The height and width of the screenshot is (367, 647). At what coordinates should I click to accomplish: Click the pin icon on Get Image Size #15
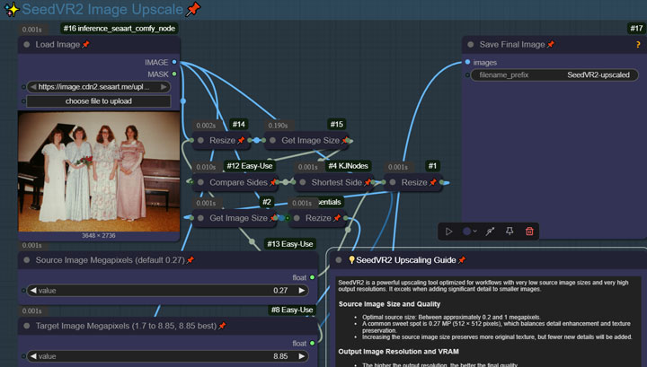(345, 141)
